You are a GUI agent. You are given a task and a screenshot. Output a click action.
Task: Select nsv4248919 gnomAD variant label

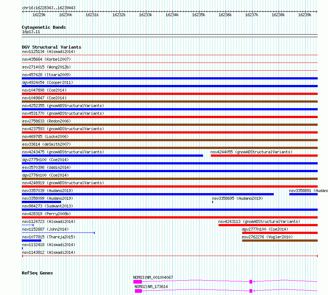pyautogui.click(x=63, y=183)
